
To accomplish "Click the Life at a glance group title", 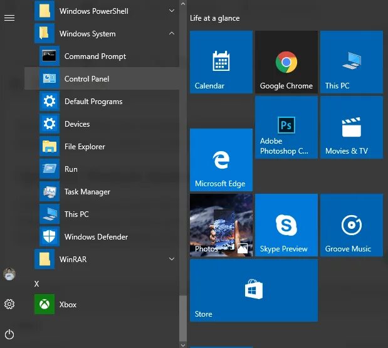I will point(214,18).
